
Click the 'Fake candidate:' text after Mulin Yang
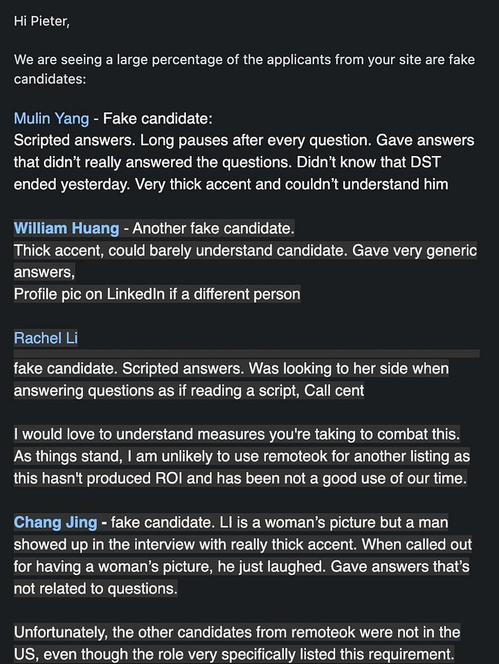click(x=158, y=119)
